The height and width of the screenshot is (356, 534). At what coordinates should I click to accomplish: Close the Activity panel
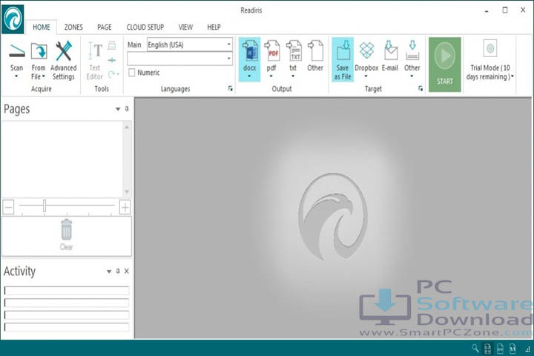pos(127,271)
